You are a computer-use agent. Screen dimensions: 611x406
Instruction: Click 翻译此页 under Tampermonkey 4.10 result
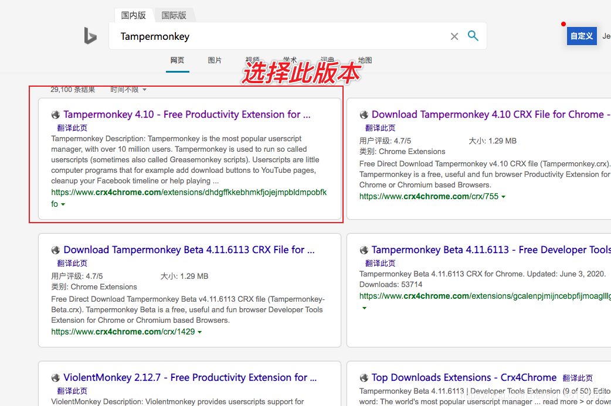click(72, 128)
